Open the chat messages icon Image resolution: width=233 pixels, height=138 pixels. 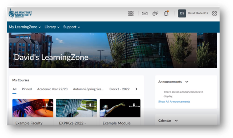pos(155,14)
